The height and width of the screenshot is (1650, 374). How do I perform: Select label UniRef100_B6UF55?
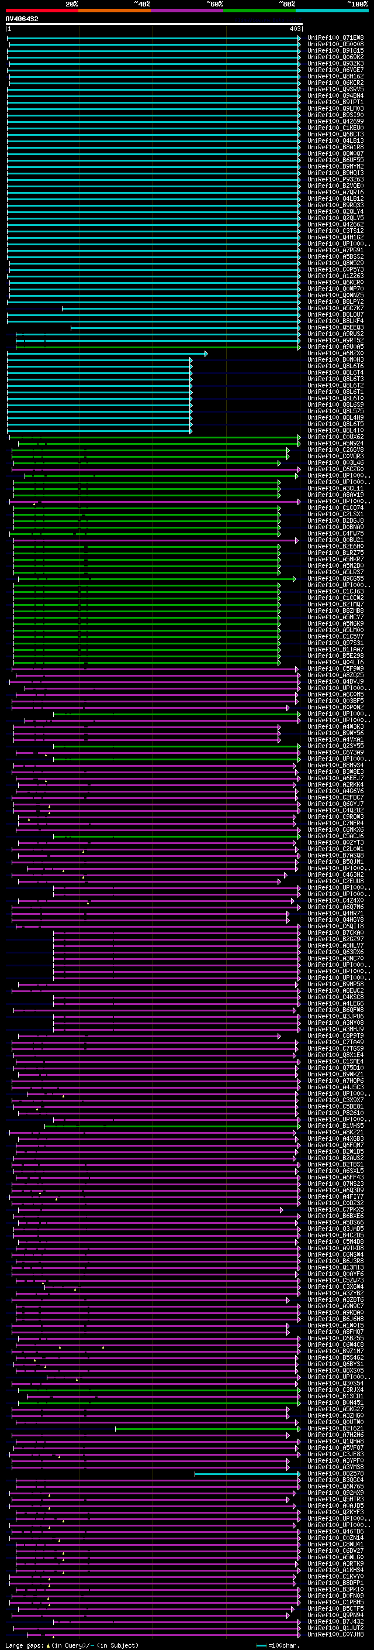(x=335, y=160)
